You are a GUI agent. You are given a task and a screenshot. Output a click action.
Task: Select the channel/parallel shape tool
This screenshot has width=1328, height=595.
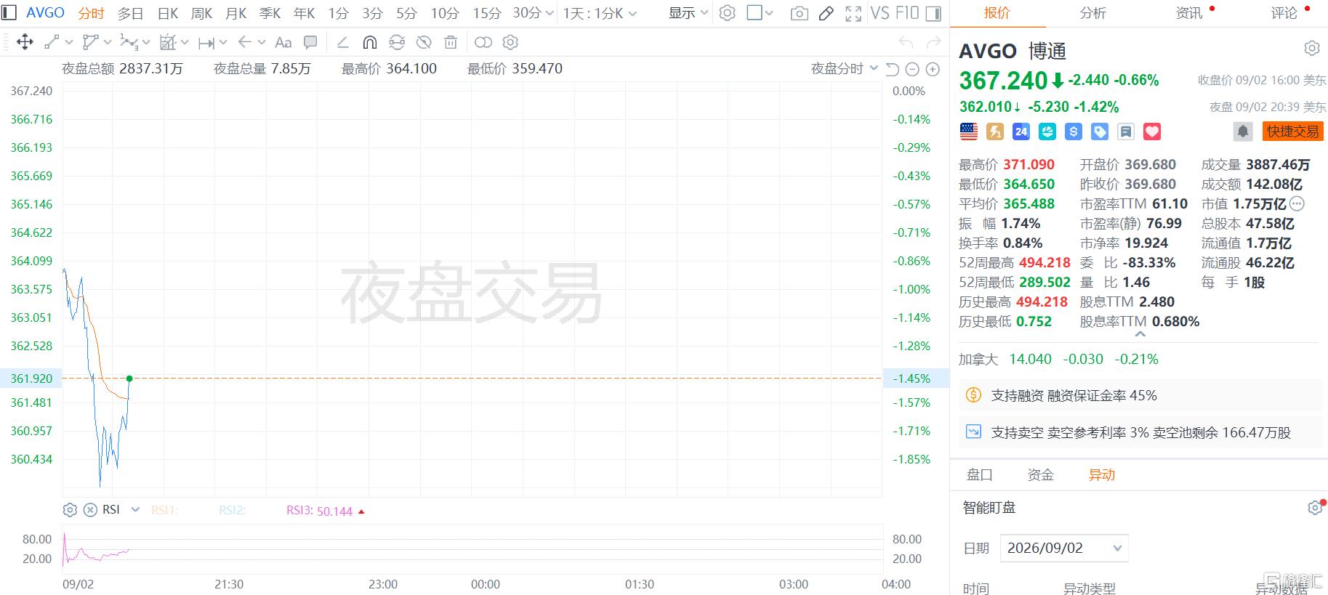pyautogui.click(x=90, y=42)
